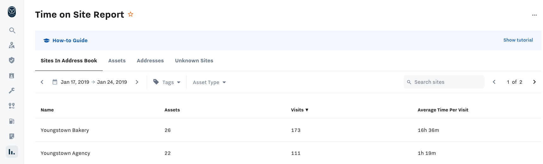Screen dimensions: 543x164
Task: Open the fuel pump sidebar icon
Action: [x=12, y=121]
